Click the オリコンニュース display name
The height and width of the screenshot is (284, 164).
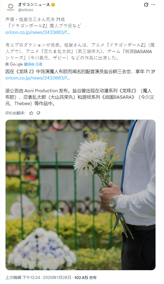point(34,5)
